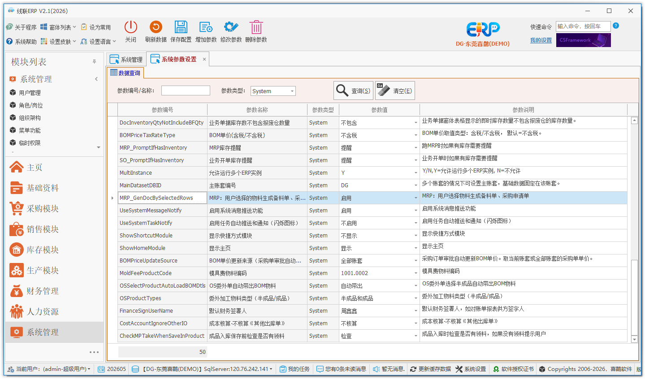The height and width of the screenshot is (379, 645).
Task: Click the quick command input field
Action: click(583, 26)
